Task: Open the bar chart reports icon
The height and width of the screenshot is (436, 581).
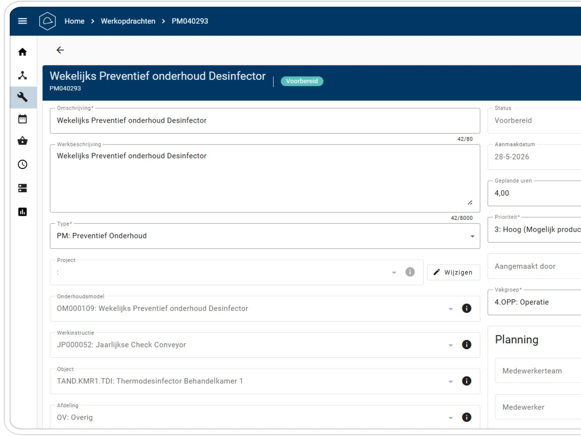Action: (x=23, y=211)
